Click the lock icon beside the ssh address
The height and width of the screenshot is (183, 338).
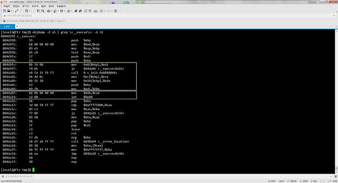[5, 16]
